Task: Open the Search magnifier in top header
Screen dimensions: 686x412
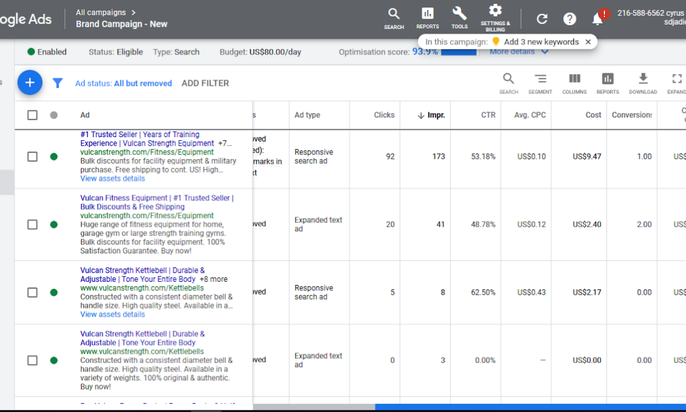Action: 394,18
